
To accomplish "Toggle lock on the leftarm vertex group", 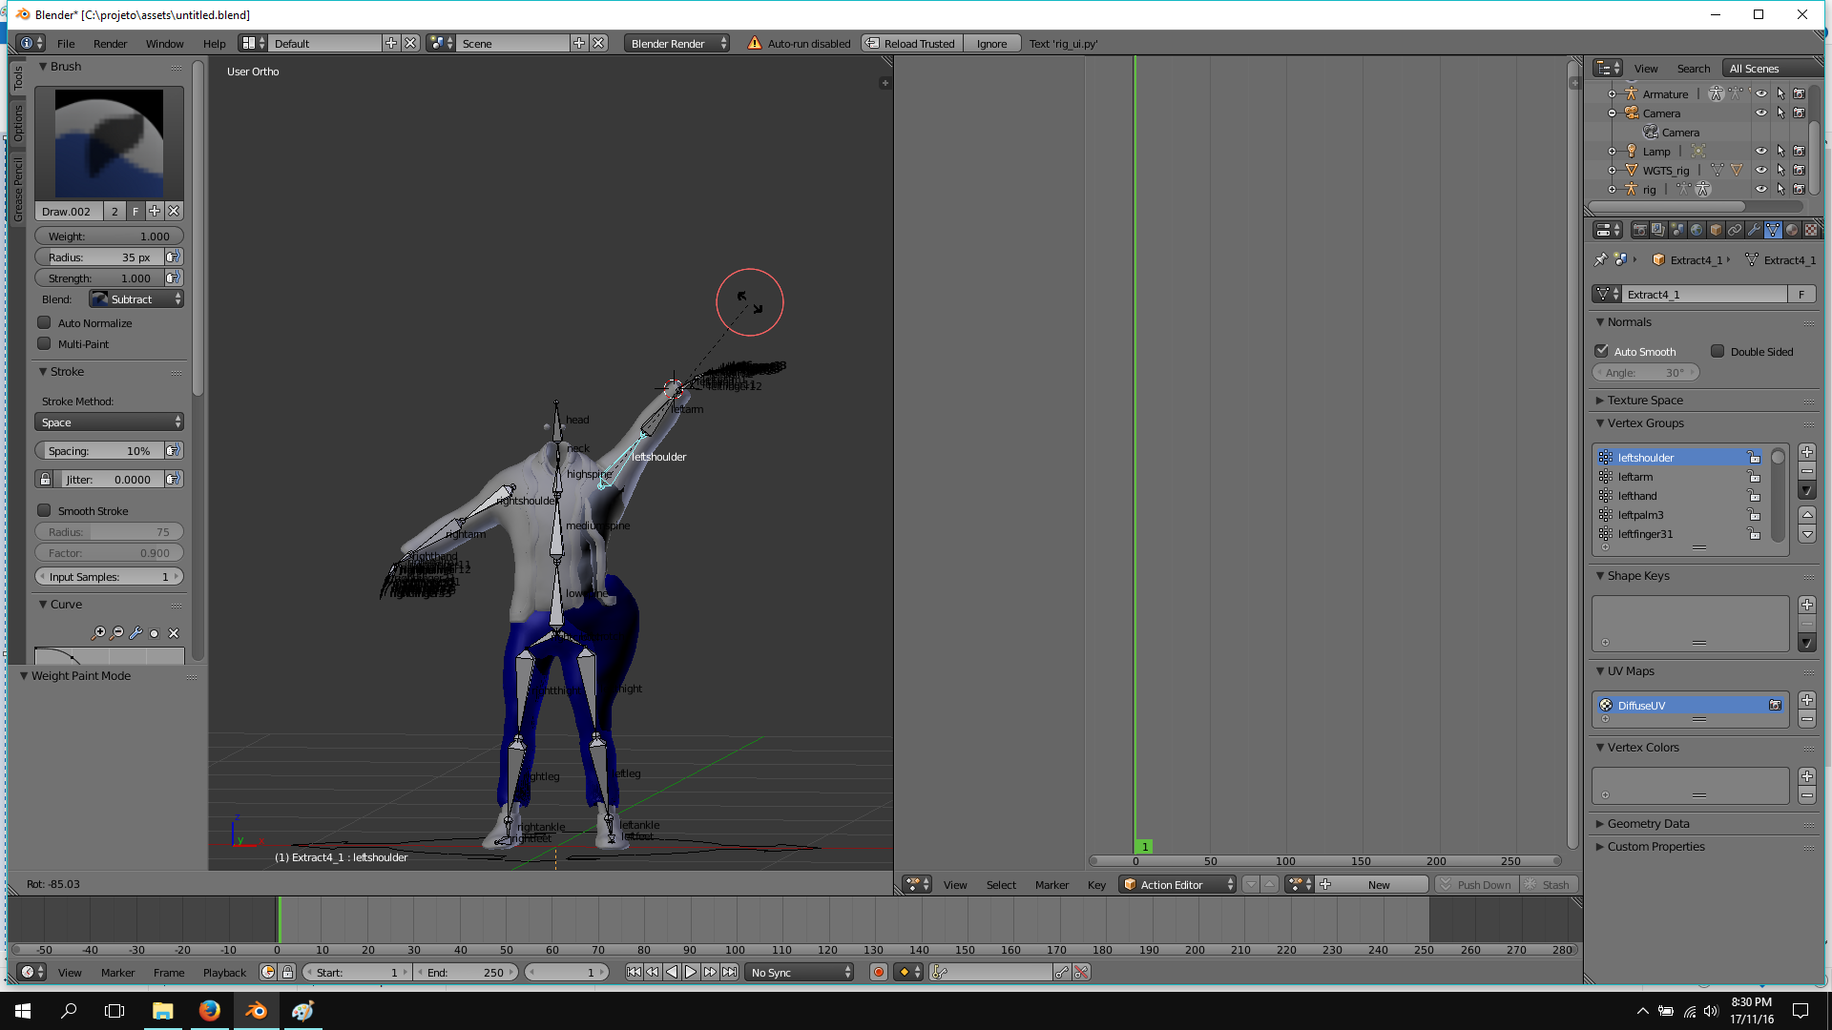I will click(1754, 477).
